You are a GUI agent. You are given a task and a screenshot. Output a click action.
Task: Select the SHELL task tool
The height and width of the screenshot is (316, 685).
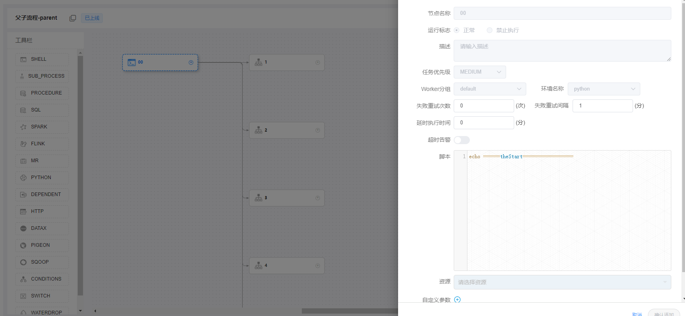point(42,59)
